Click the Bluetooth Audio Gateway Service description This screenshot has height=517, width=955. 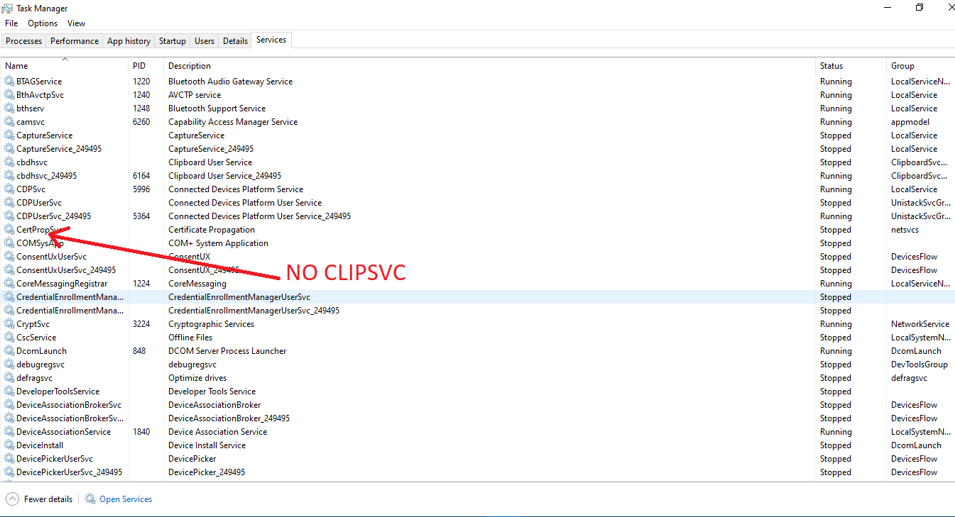[230, 82]
